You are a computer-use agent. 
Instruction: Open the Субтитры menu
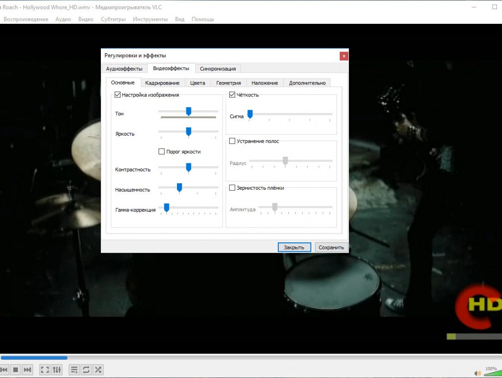click(113, 19)
